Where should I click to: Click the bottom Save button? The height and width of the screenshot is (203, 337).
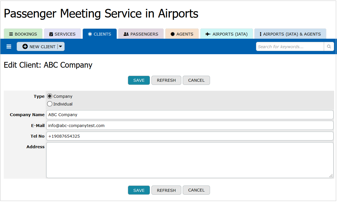(x=139, y=190)
